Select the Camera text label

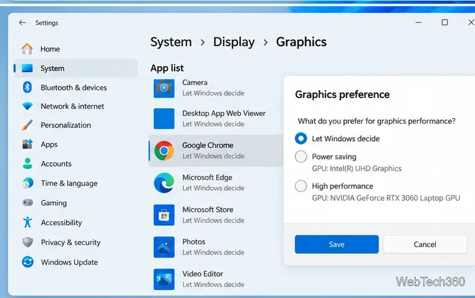tap(194, 83)
